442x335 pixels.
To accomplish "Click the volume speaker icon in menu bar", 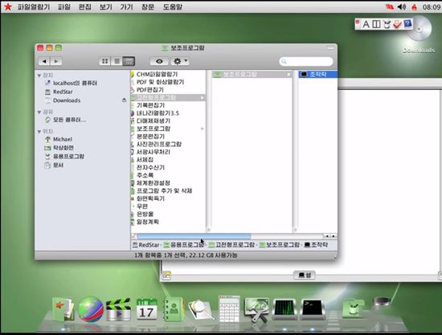I will tap(402, 6).
